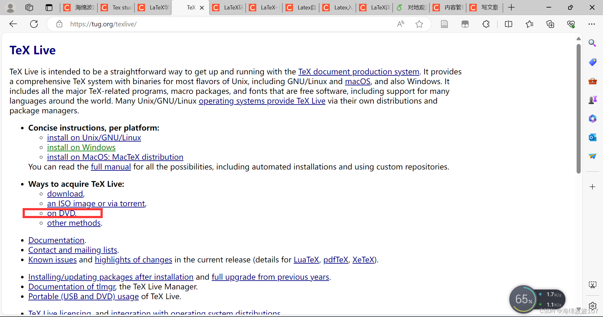Open the LuaTeX details link
Viewport: 603px width, 317px height.
306,260
